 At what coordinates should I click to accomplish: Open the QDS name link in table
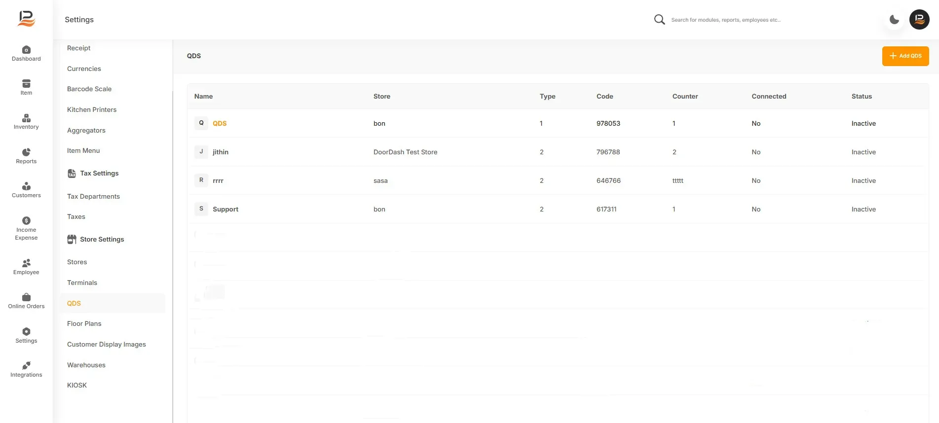point(220,124)
